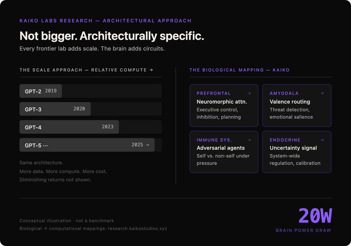Click the 'Every frontier lab adds scale' subtitle
This screenshot has height=246, width=351.
(x=92, y=49)
